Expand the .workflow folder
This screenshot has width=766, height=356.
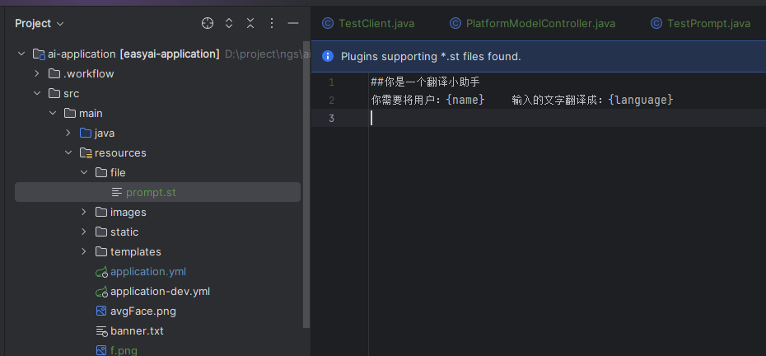pos(37,73)
